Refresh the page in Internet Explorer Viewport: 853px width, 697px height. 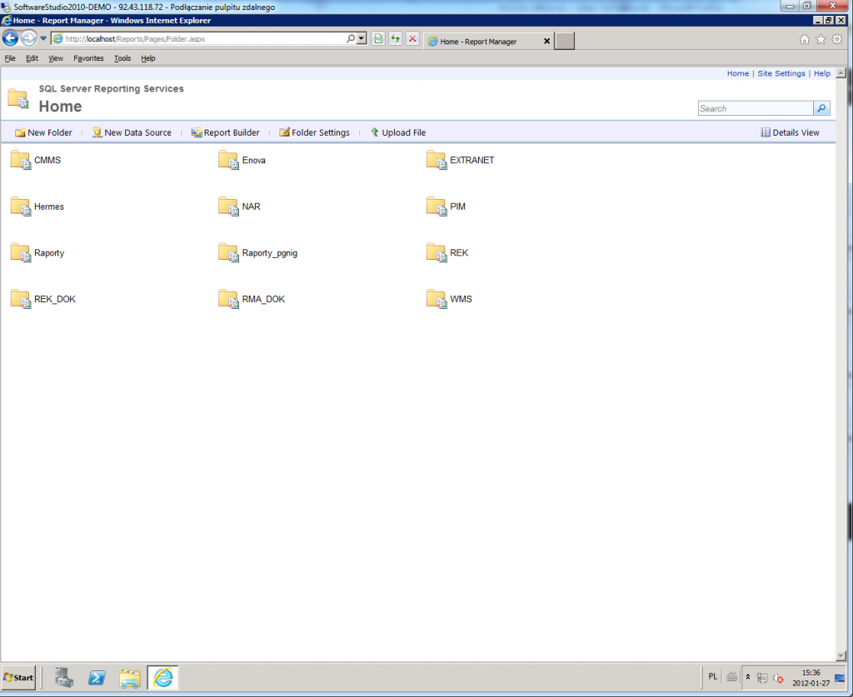point(395,38)
